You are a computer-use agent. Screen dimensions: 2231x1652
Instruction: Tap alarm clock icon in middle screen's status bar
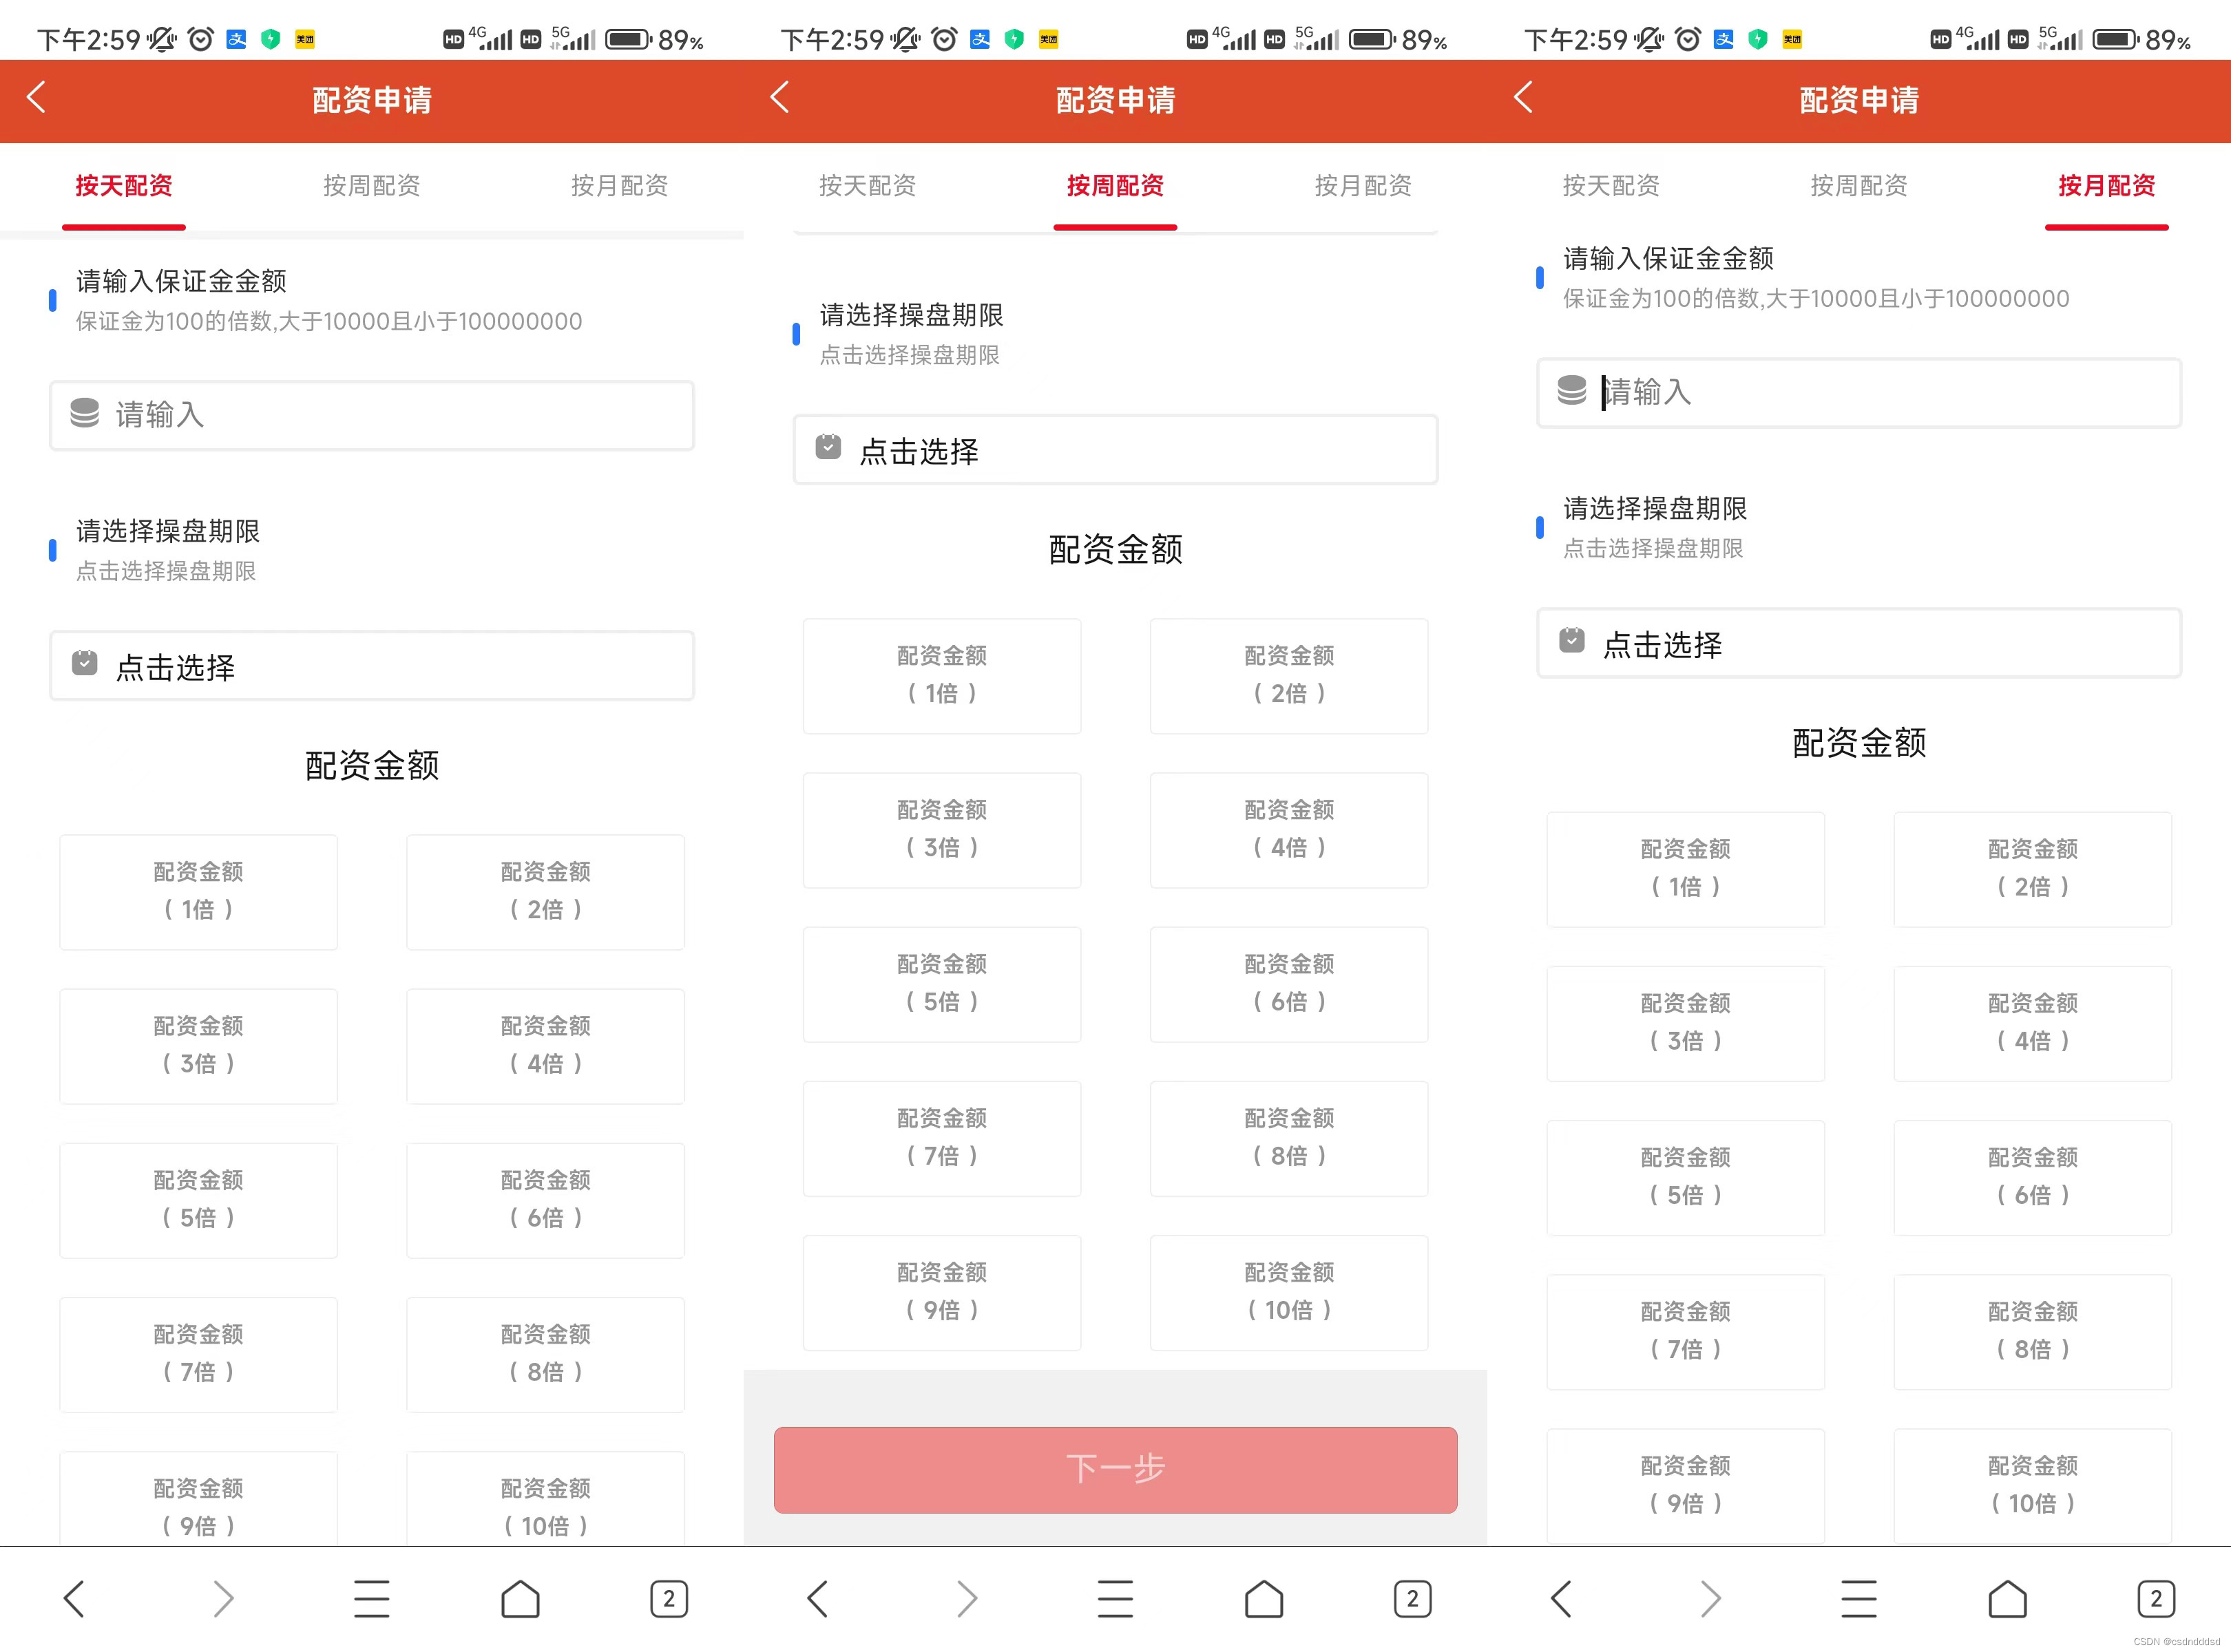click(945, 39)
